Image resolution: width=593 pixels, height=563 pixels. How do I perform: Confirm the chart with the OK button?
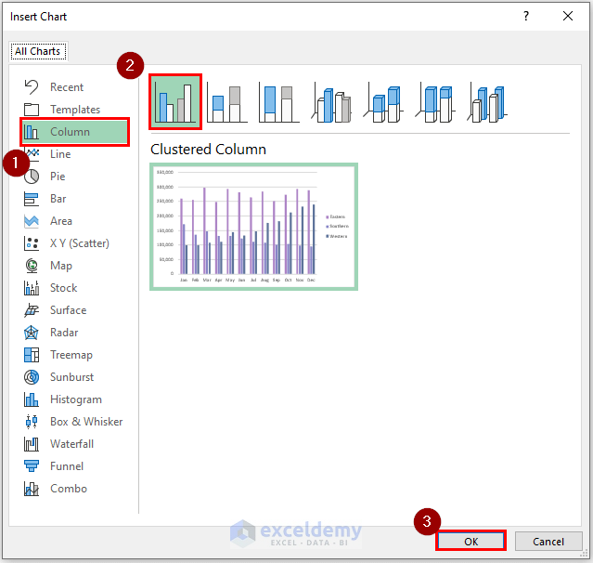click(471, 542)
